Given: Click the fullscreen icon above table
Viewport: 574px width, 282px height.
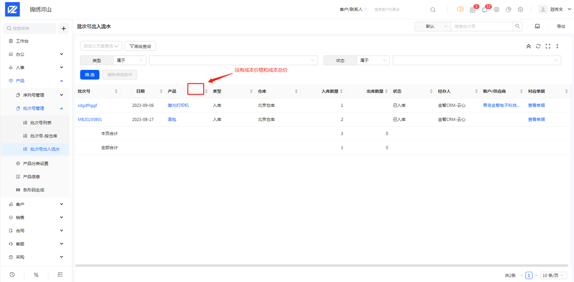Looking at the screenshot, I should point(548,46).
